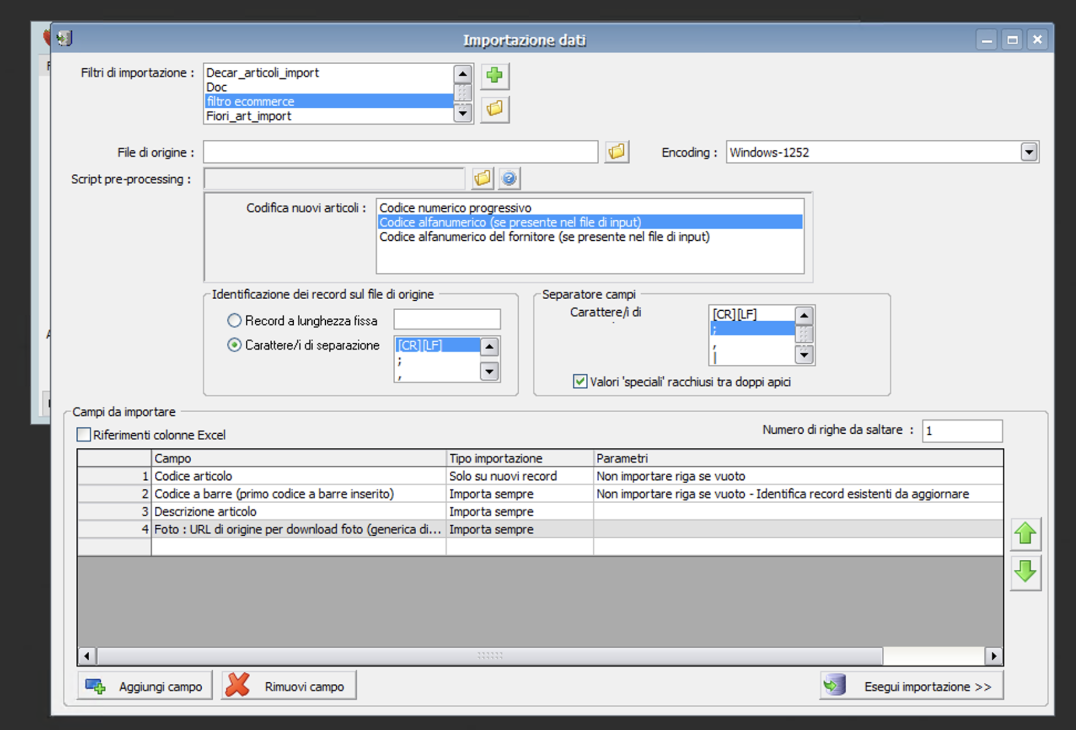Move field down with green arrow
This screenshot has height=730, width=1076.
(1025, 573)
